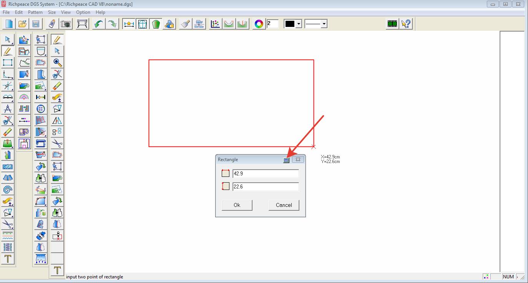Open the Size menu
528x283 pixels.
(x=52, y=12)
